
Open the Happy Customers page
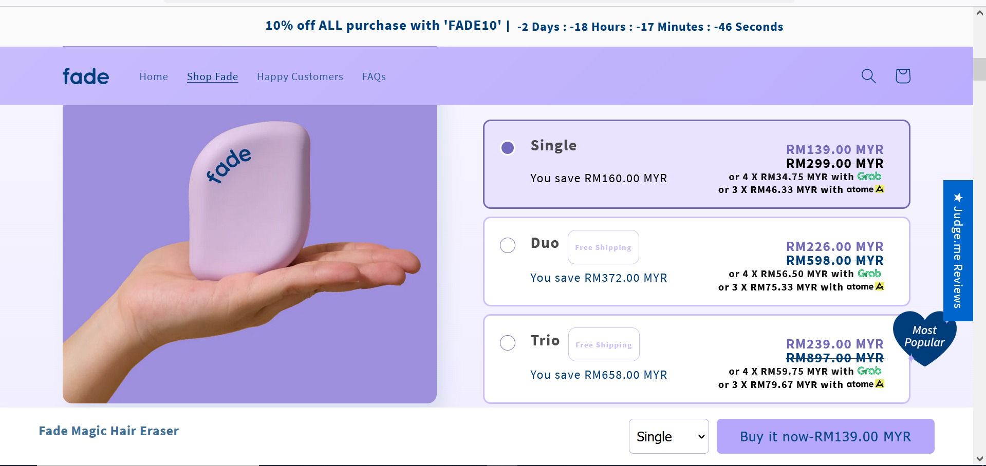pyautogui.click(x=300, y=76)
